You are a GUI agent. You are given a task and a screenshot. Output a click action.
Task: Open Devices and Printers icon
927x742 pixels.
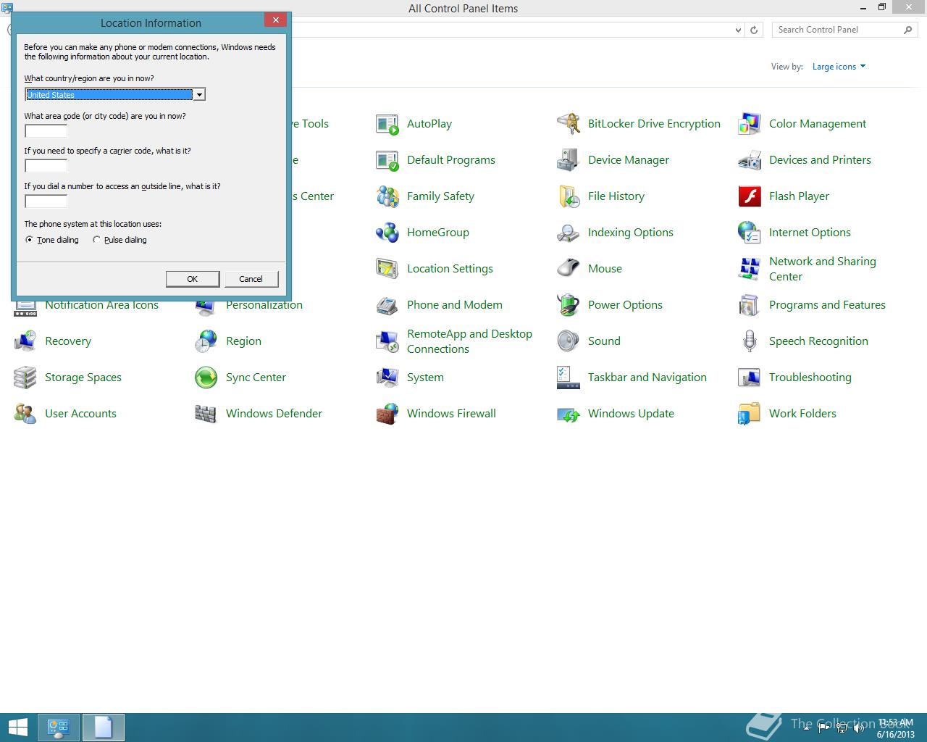tap(750, 160)
